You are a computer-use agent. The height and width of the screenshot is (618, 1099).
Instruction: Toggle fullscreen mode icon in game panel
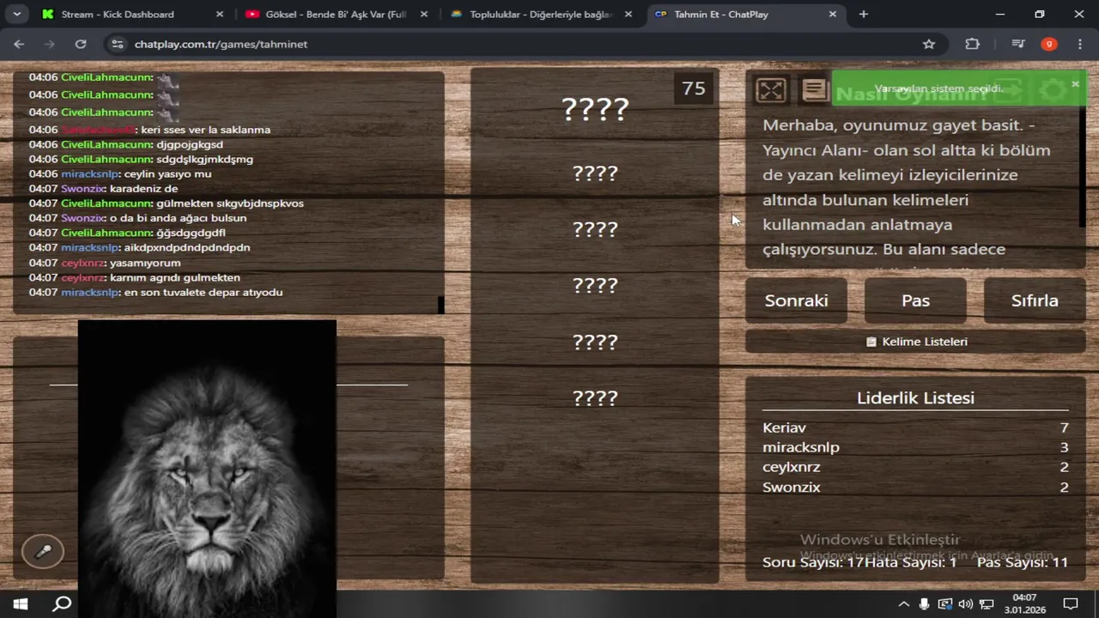[x=771, y=90]
